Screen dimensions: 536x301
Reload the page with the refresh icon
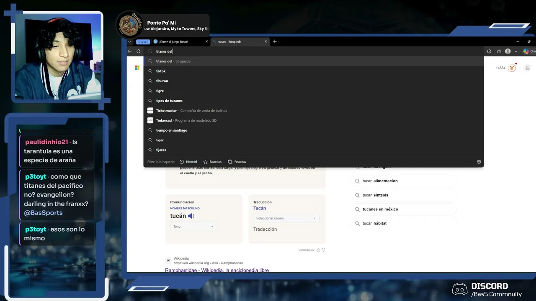pyautogui.click(x=138, y=51)
